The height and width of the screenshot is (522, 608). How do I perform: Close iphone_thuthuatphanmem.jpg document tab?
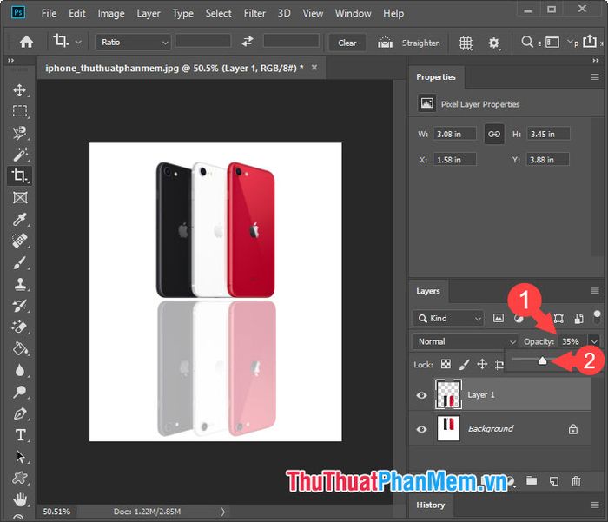(x=314, y=68)
